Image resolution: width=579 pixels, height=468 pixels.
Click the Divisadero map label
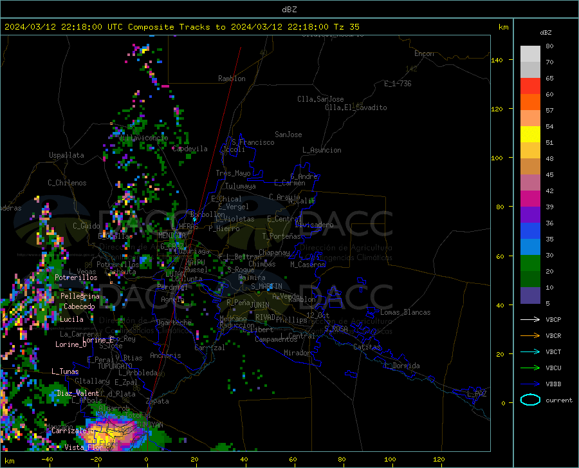(x=314, y=225)
